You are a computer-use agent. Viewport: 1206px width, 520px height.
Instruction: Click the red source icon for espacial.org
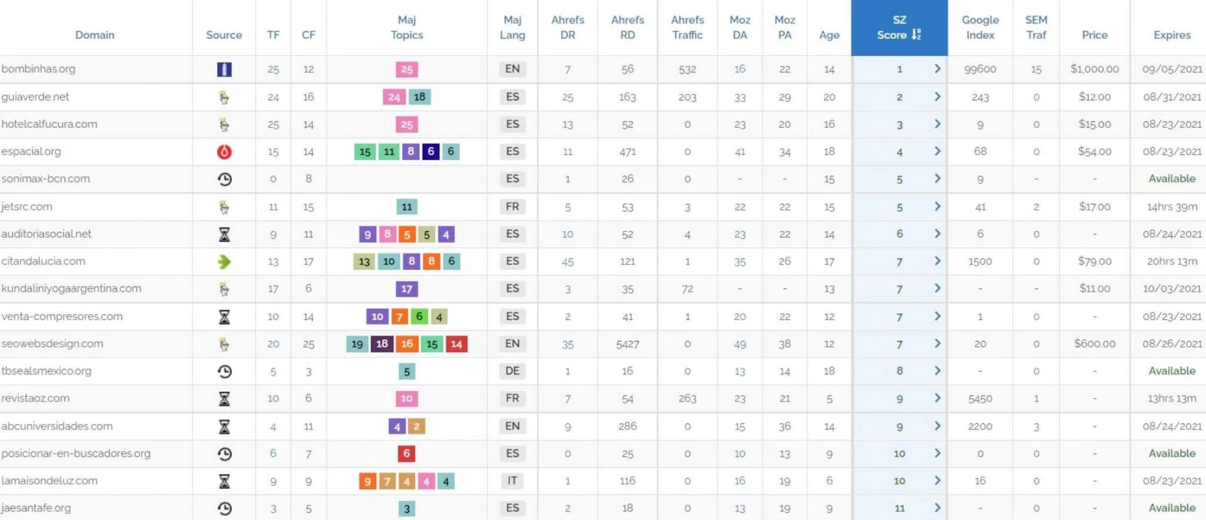tap(224, 152)
